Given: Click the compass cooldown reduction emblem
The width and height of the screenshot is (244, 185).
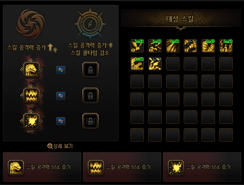Looking at the screenshot, I should pyautogui.click(x=90, y=24).
